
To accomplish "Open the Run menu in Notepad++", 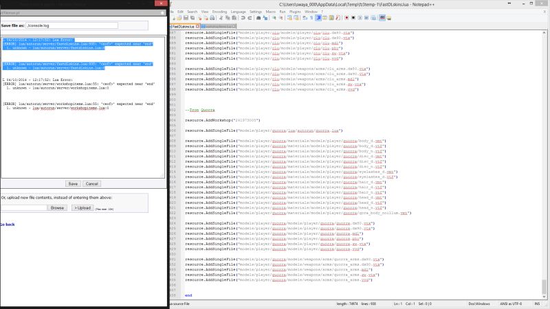I will point(283,12).
